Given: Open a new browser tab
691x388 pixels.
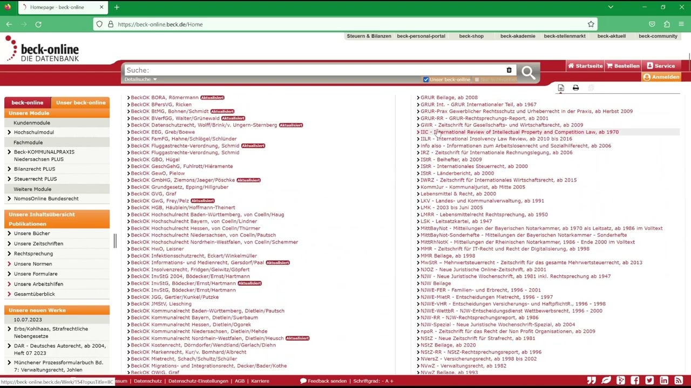Looking at the screenshot, I should coord(117,8).
